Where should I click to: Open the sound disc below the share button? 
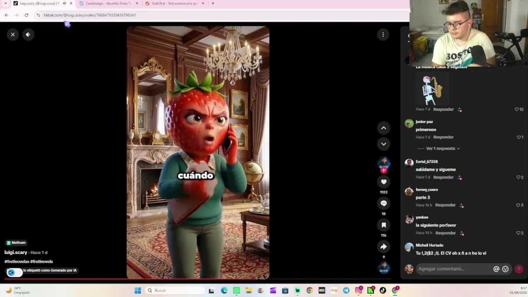[384, 267]
